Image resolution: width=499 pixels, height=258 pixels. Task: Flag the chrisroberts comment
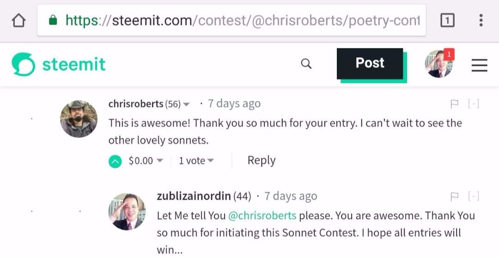coord(455,104)
